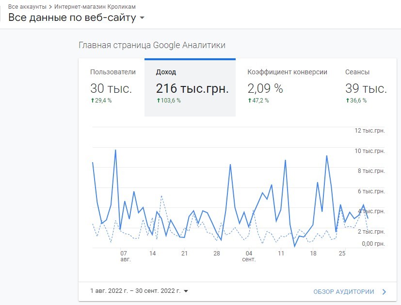Viewport: 401px width, 305px height.
Task: Click the 04 сент. marker on chart axis
Action: (x=249, y=256)
